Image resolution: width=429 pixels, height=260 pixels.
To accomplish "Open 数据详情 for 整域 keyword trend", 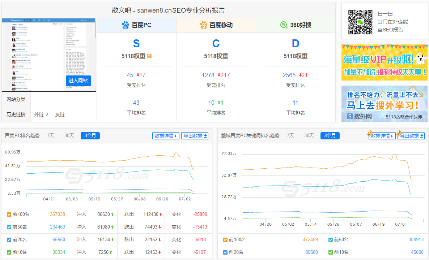I will point(382,136).
